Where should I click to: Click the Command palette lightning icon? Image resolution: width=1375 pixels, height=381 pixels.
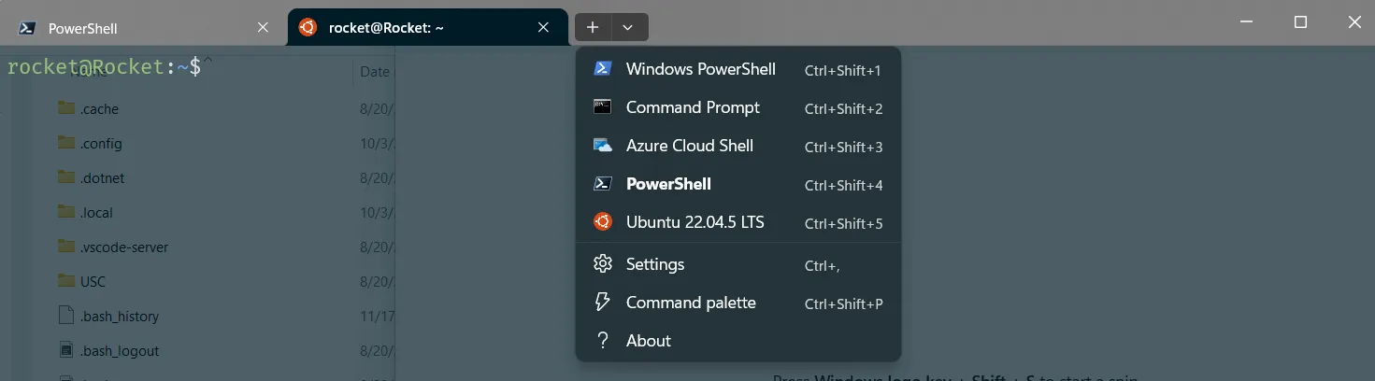(603, 303)
